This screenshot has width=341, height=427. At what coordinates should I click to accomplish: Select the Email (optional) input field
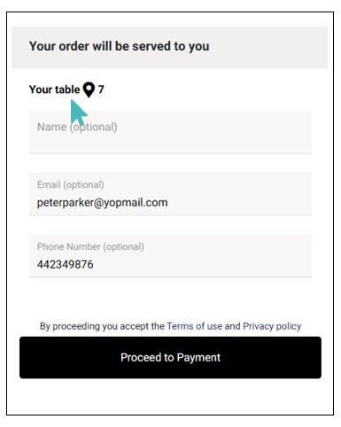coord(170,194)
